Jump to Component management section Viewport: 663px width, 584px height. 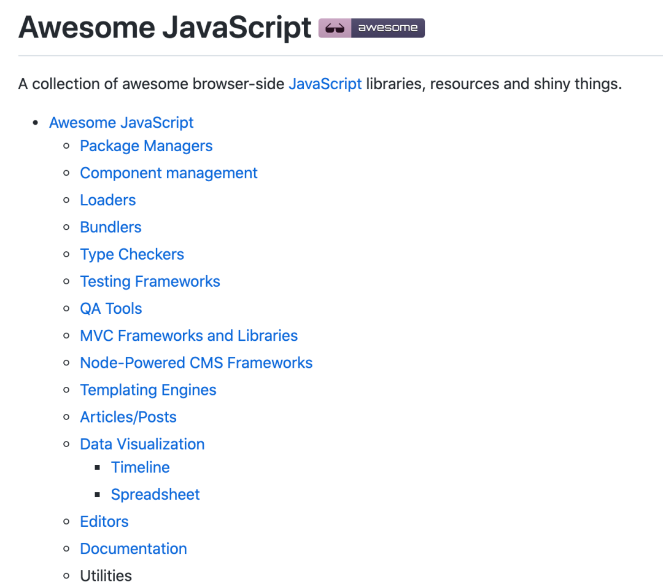click(x=169, y=173)
